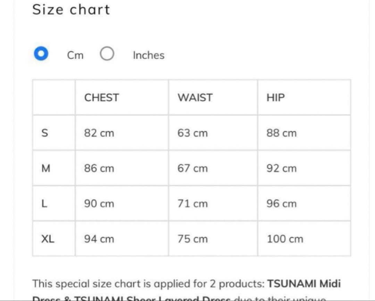Click the 86 cm chest cell
The width and height of the screenshot is (375, 301).
coord(99,169)
